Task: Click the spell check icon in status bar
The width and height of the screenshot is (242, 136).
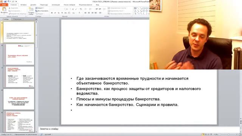Action: click(x=41, y=134)
